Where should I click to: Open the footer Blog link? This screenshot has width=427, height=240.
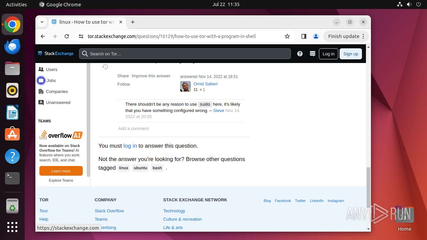click(x=267, y=201)
